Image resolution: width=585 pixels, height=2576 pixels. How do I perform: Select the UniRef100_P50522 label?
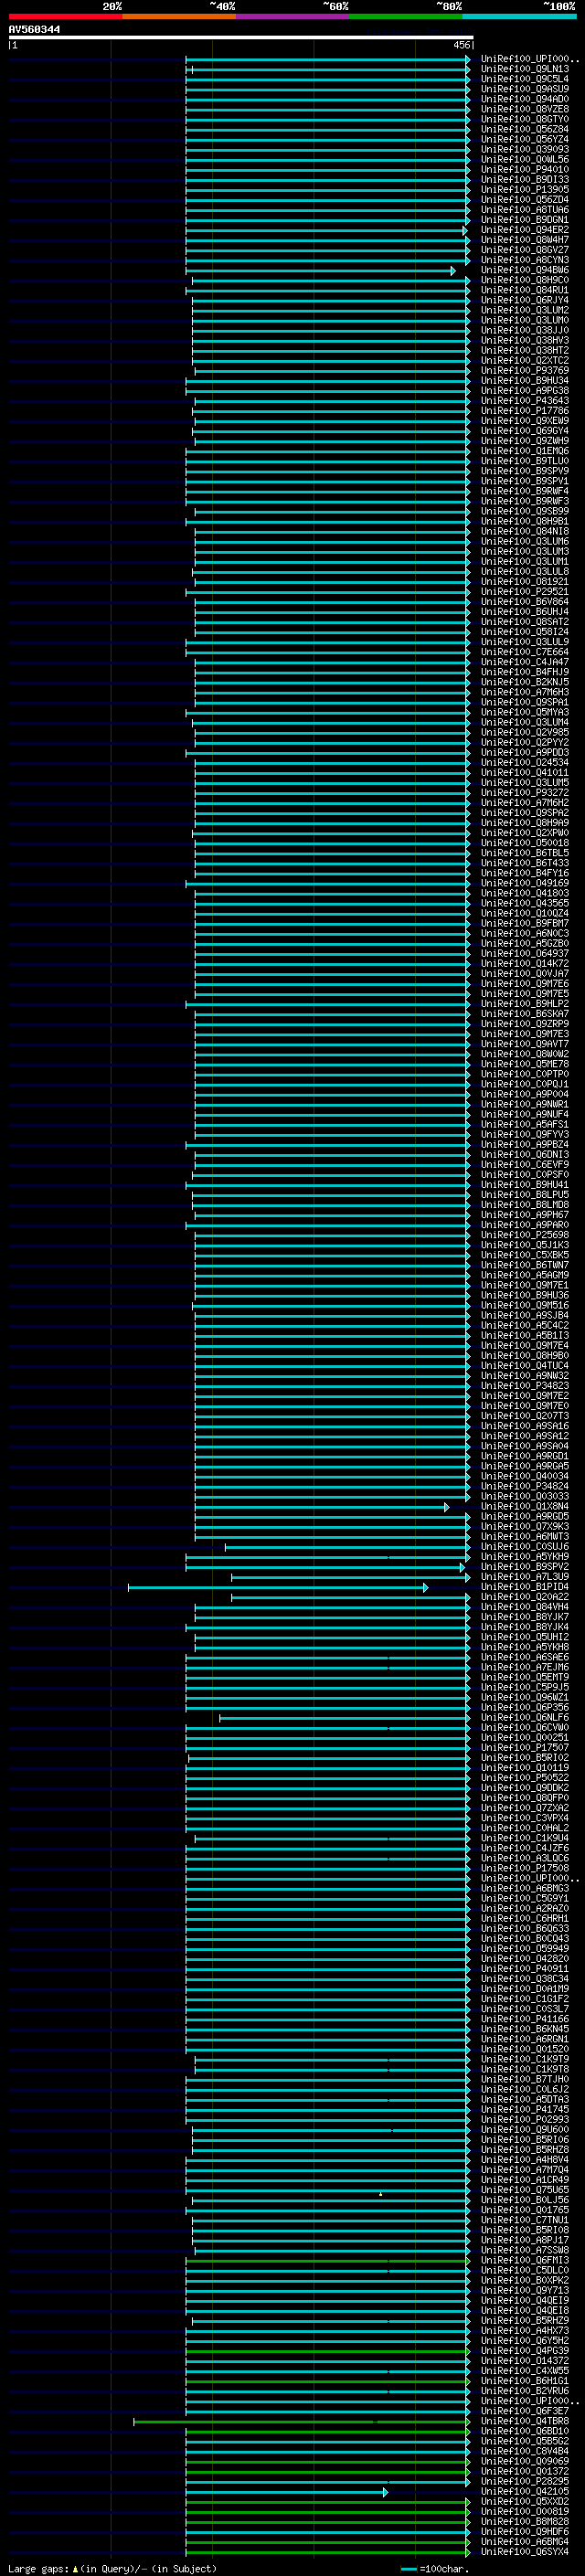[525, 1778]
